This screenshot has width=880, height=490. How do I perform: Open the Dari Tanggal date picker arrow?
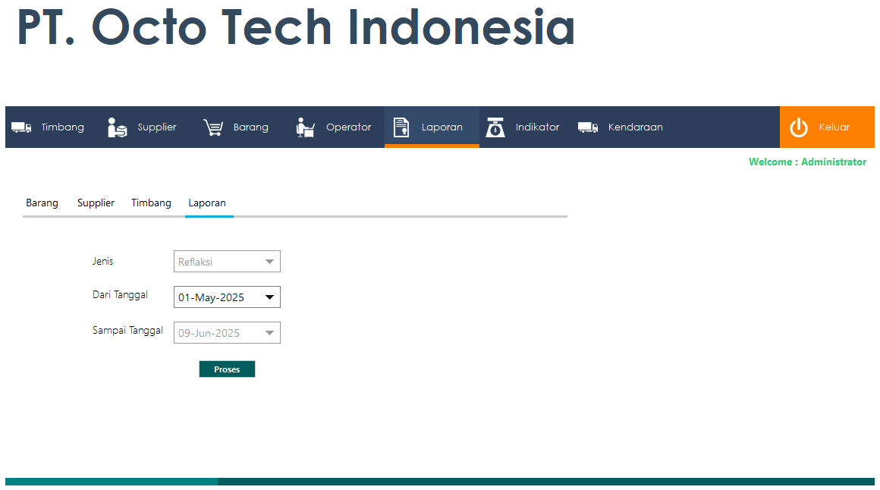pos(269,297)
